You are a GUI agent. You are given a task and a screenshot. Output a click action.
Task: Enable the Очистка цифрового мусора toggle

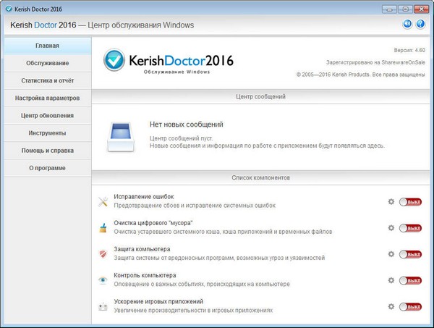click(410, 228)
